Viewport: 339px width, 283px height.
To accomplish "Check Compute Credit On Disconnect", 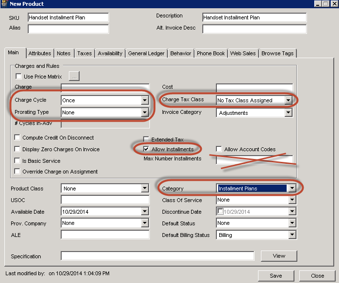I will pyautogui.click(x=18, y=138).
